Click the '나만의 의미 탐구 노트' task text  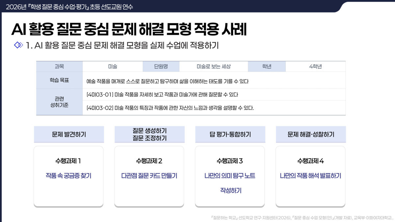click(230, 176)
